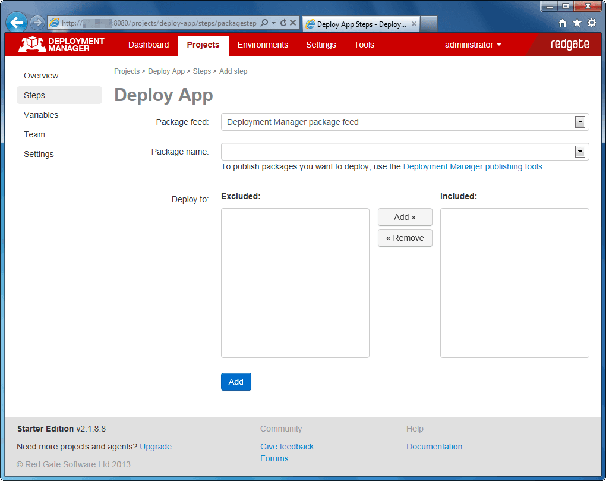
Task: Open Deployment Manager publishing tools link
Action: click(x=474, y=166)
